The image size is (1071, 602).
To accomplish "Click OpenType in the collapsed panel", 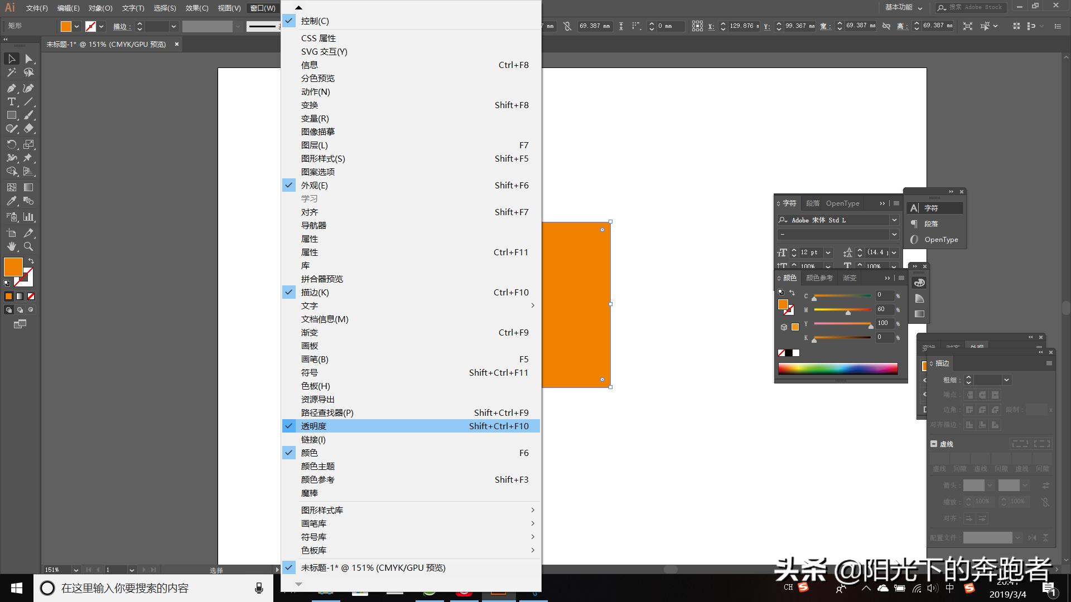I will pos(940,240).
